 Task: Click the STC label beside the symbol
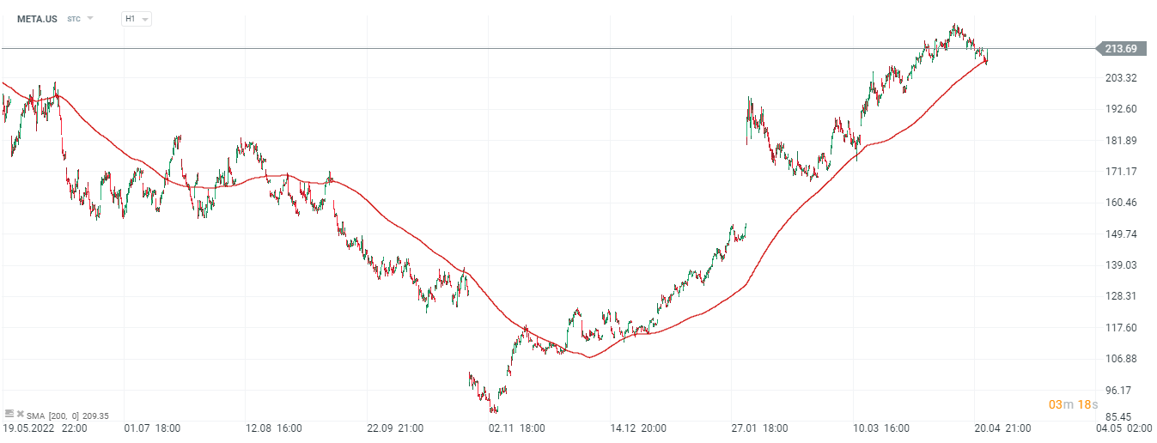pos(74,18)
